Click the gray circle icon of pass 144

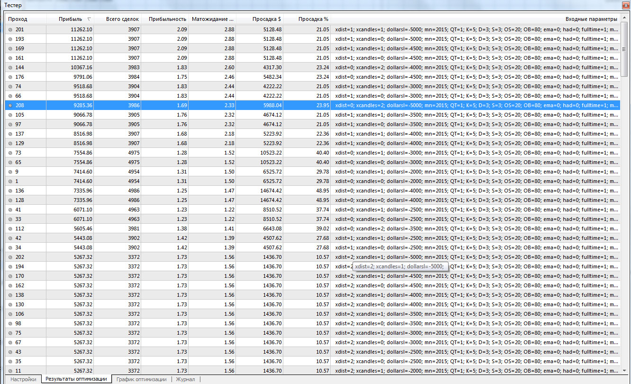tap(10, 67)
